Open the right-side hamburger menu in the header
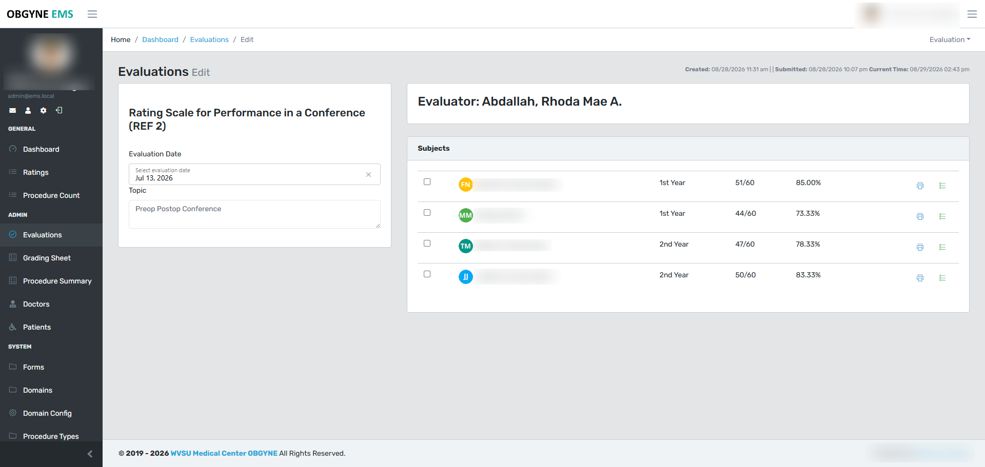 tap(972, 14)
